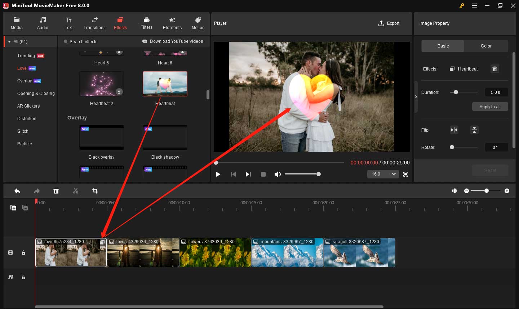Open the Media tab
519x309 pixels.
(x=17, y=23)
